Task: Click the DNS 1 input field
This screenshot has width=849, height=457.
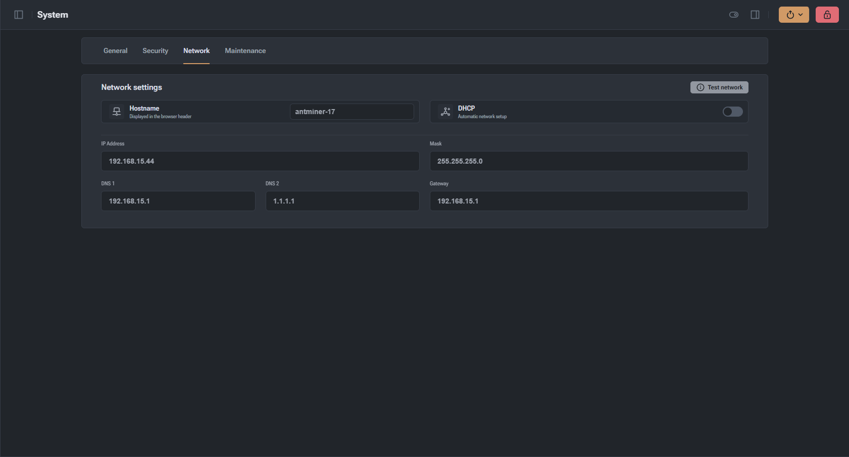Action: tap(178, 201)
